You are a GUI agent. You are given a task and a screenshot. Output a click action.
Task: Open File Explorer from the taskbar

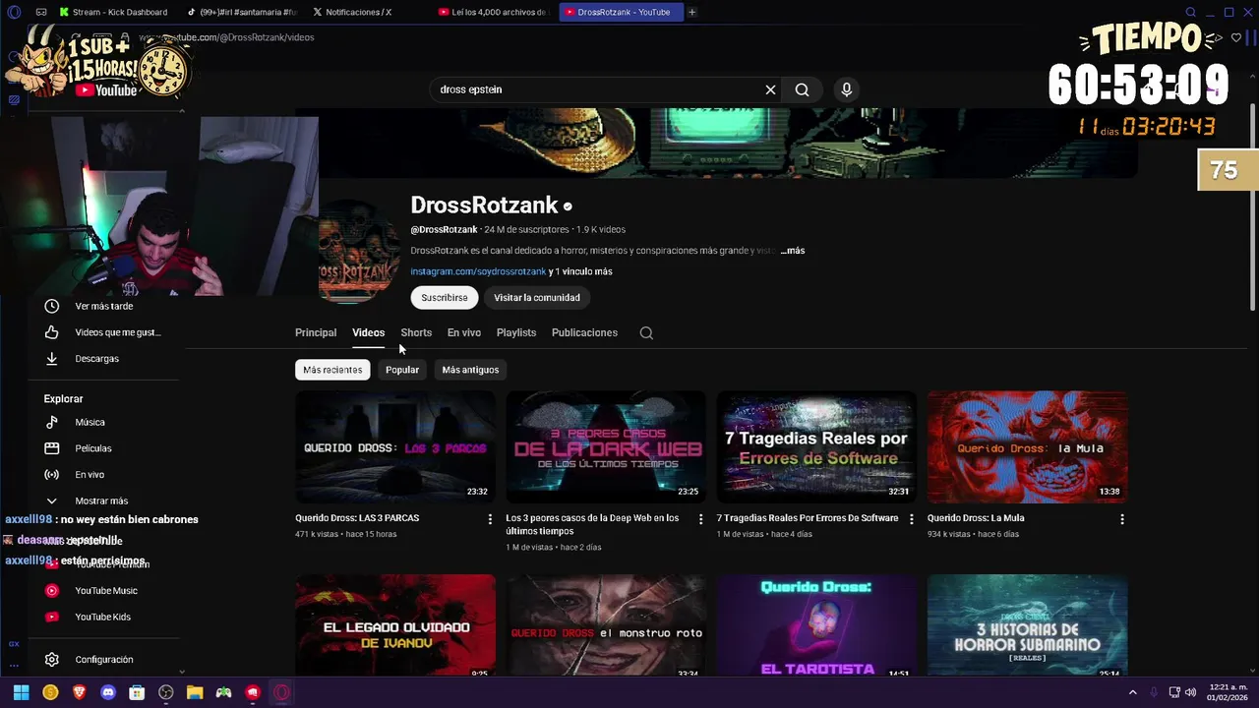(195, 692)
